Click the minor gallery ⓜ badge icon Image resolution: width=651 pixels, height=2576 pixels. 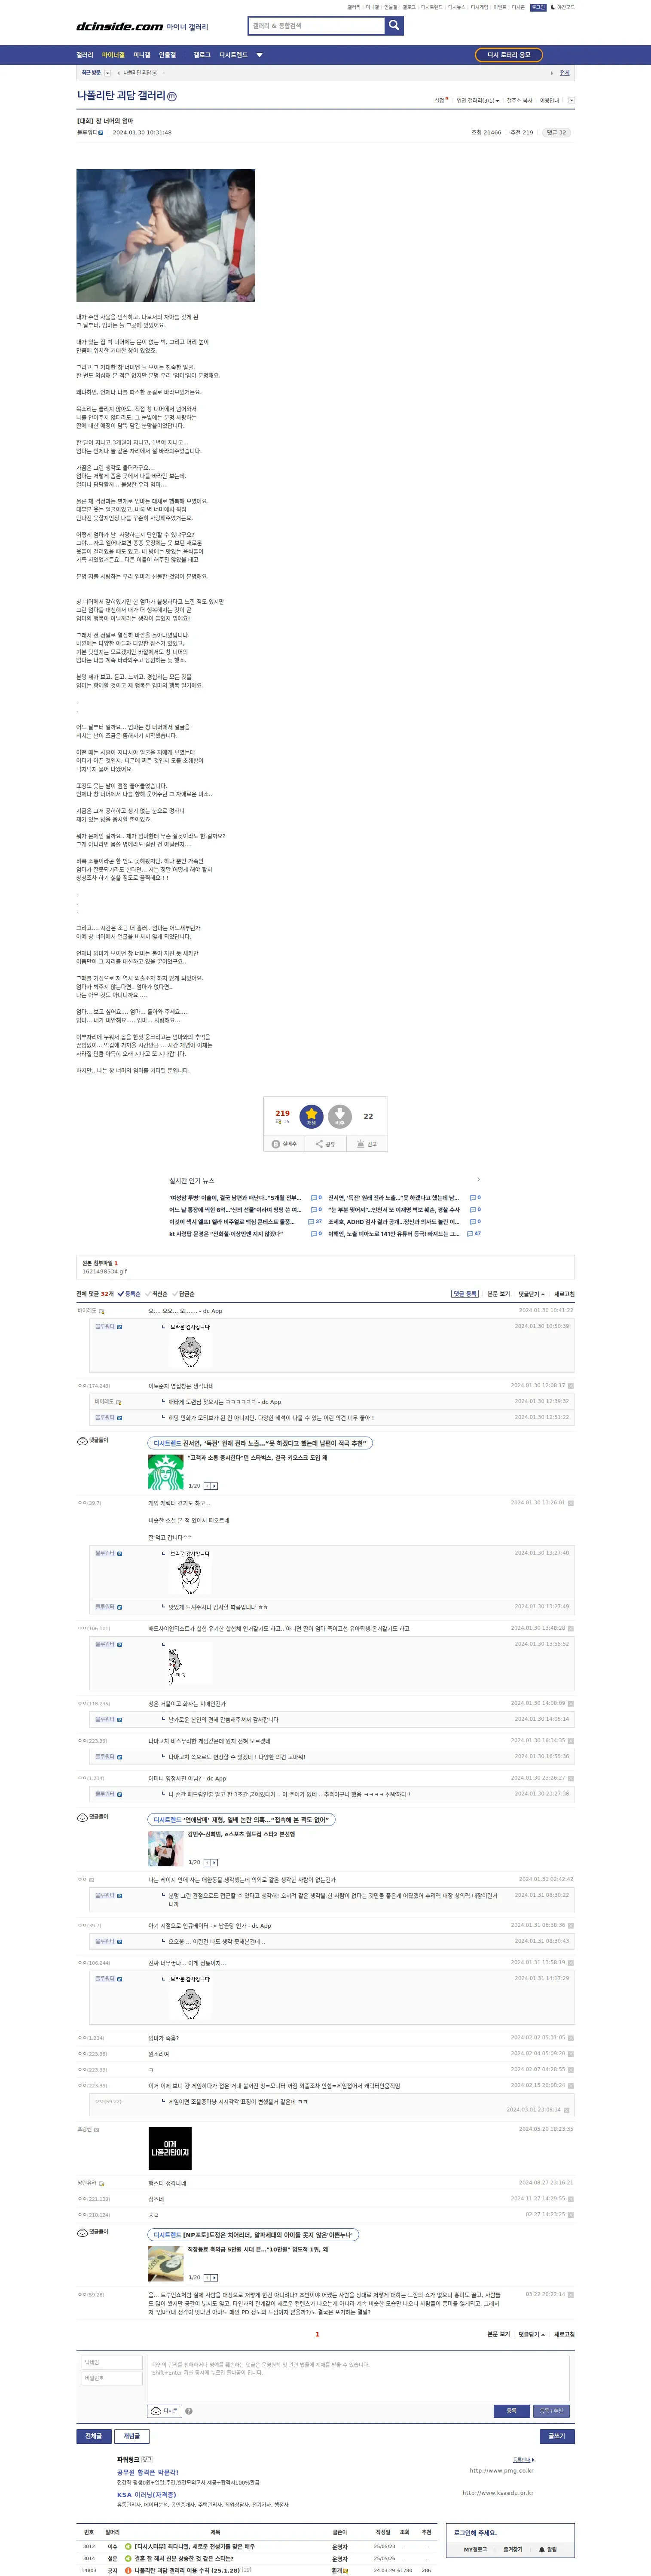(x=172, y=97)
